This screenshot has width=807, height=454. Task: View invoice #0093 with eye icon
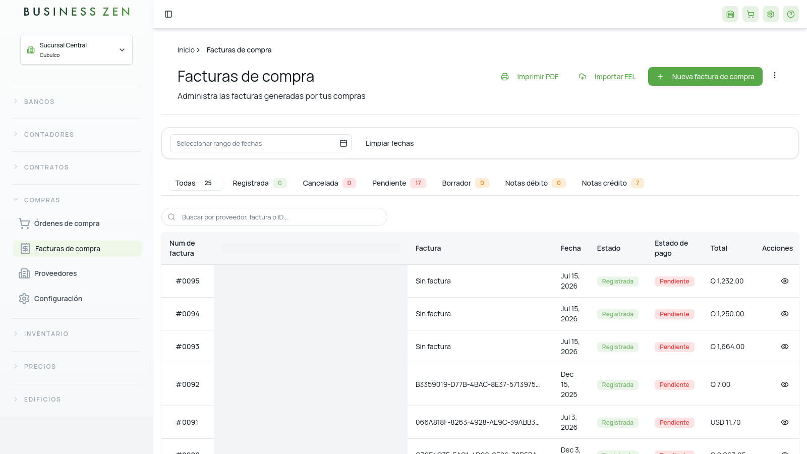click(785, 347)
